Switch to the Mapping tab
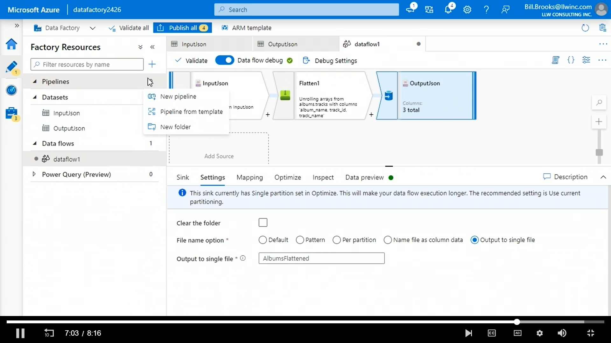Viewport: 611px width, 343px height. [x=249, y=177]
